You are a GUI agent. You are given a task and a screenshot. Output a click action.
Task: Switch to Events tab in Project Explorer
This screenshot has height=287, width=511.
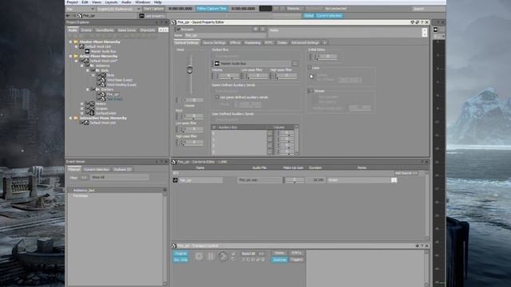pos(86,30)
